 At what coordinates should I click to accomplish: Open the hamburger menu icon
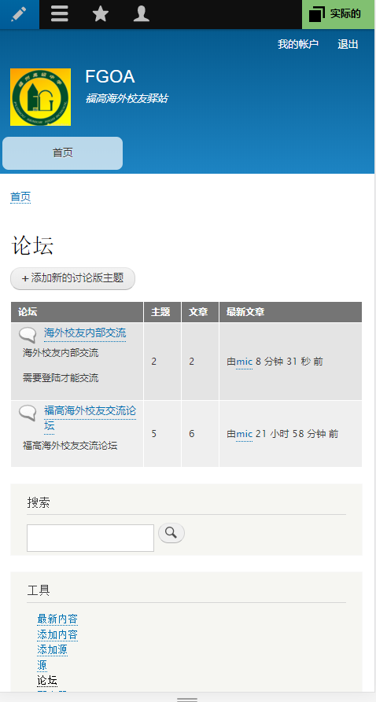coord(60,14)
